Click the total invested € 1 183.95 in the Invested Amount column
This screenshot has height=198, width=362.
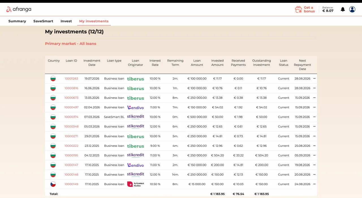217,194
